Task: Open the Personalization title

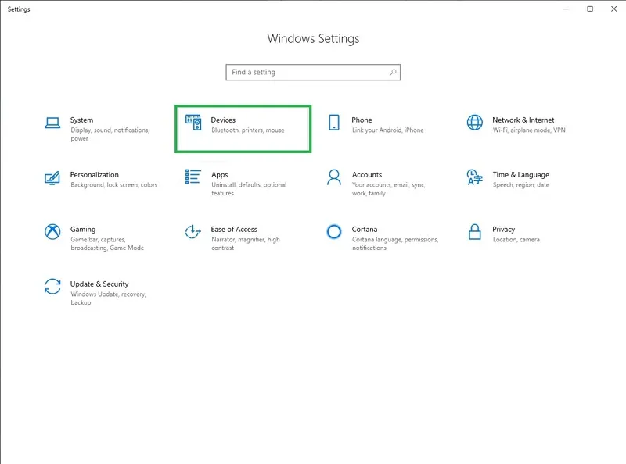Action: pyautogui.click(x=95, y=175)
